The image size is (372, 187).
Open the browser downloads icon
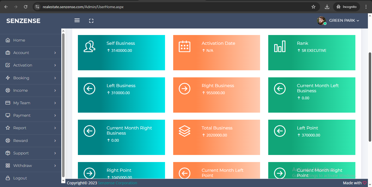pos(327,7)
